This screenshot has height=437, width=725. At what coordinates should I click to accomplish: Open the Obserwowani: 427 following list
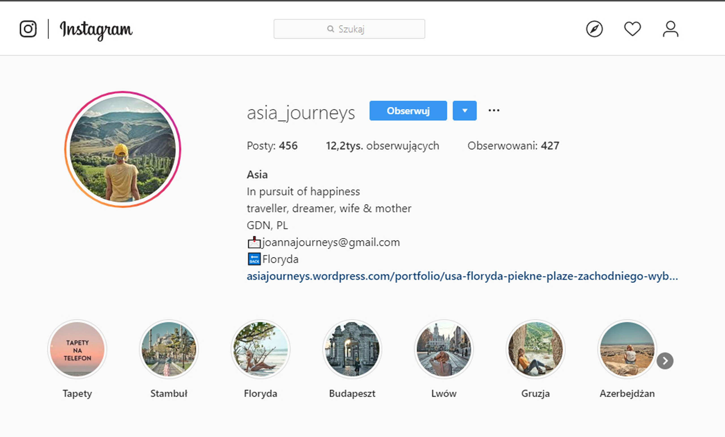[x=513, y=145]
